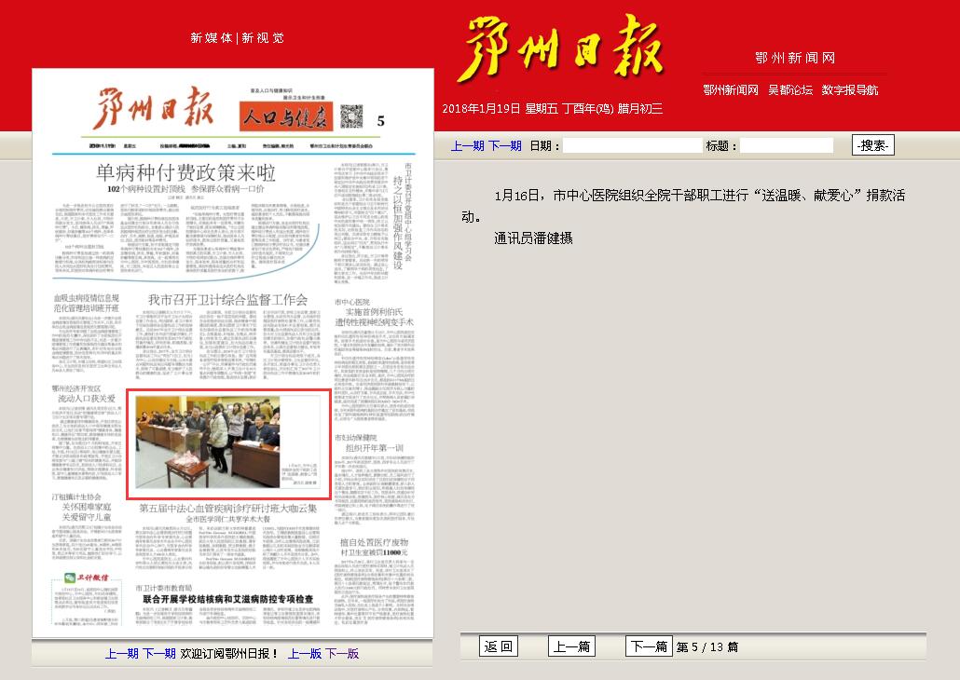Click the -搜索- search button
960x680 pixels.
[x=873, y=145]
